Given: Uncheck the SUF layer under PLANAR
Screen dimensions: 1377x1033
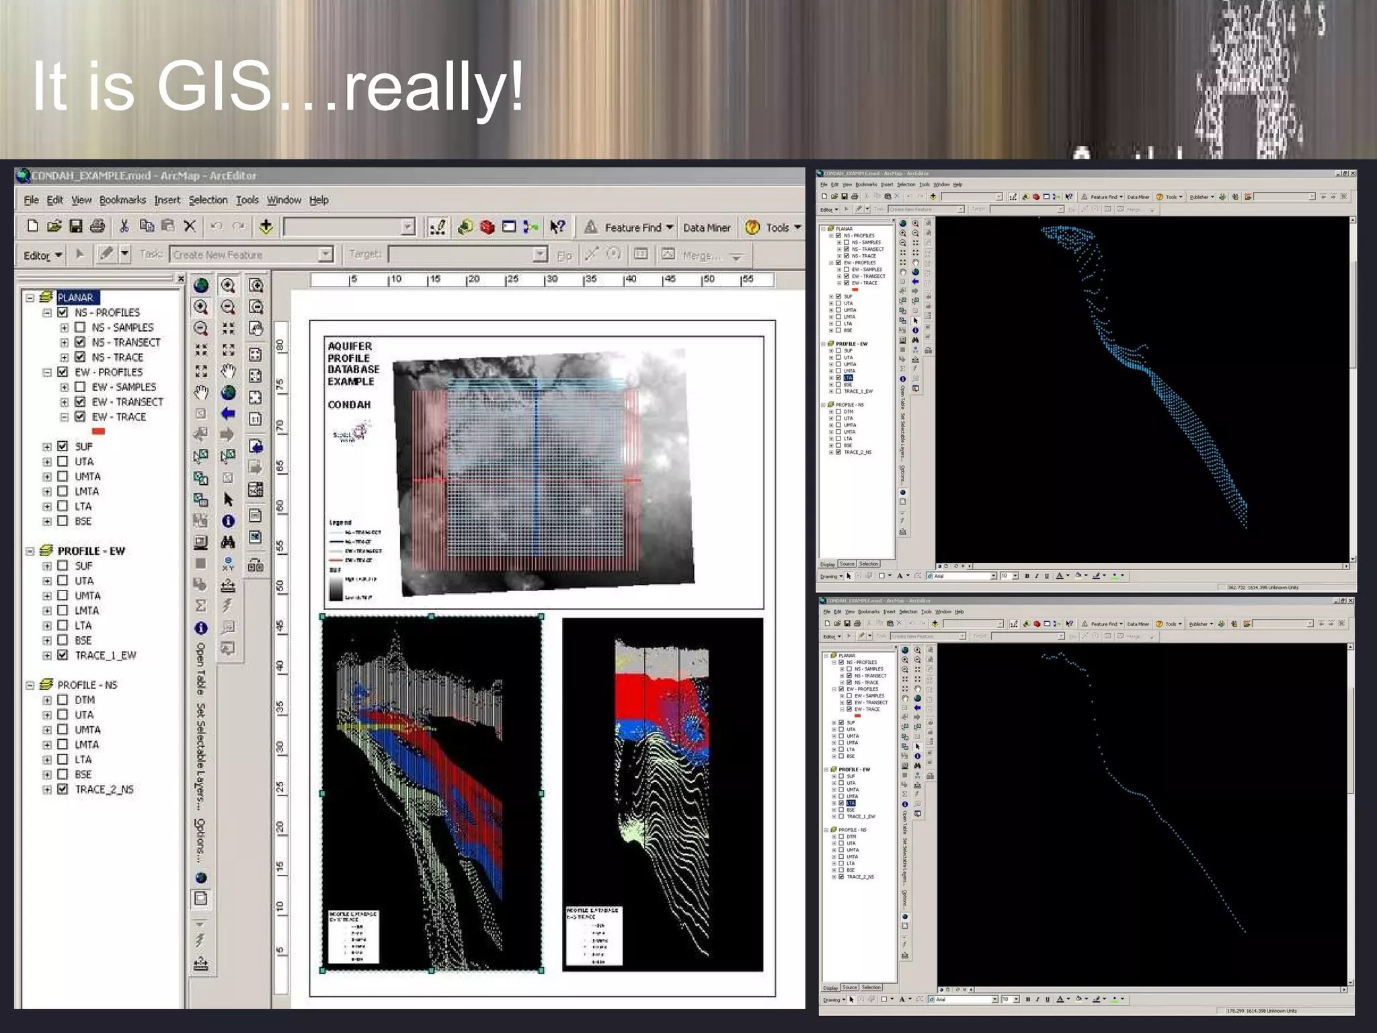Looking at the screenshot, I should pyautogui.click(x=63, y=447).
